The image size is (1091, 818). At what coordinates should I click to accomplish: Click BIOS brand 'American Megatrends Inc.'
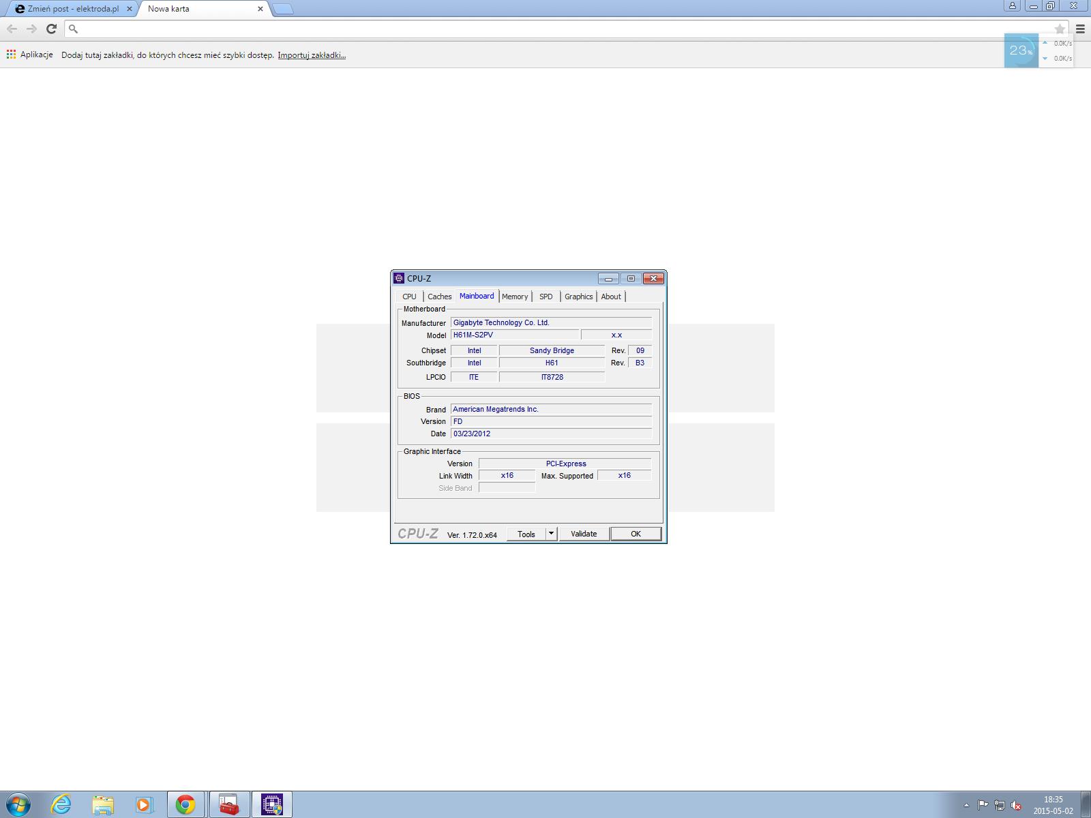[551, 409]
